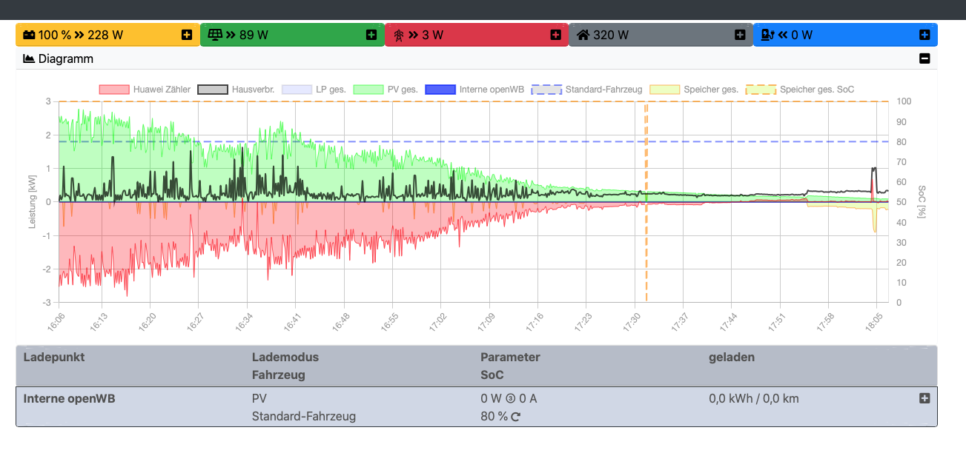The width and height of the screenshot is (966, 453).
Task: Click the PV charge mode label
Action: tap(259, 398)
